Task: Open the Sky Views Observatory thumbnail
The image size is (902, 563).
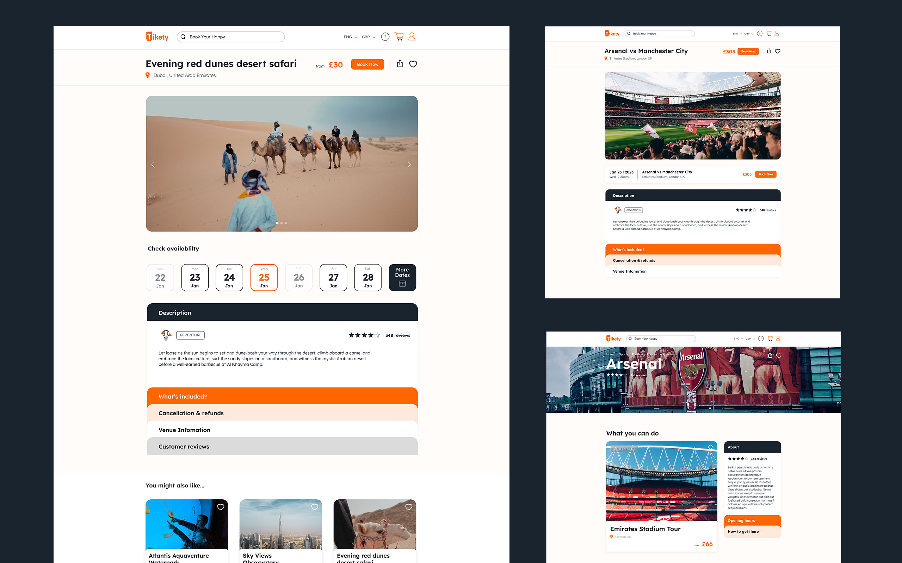Action: coord(281,524)
